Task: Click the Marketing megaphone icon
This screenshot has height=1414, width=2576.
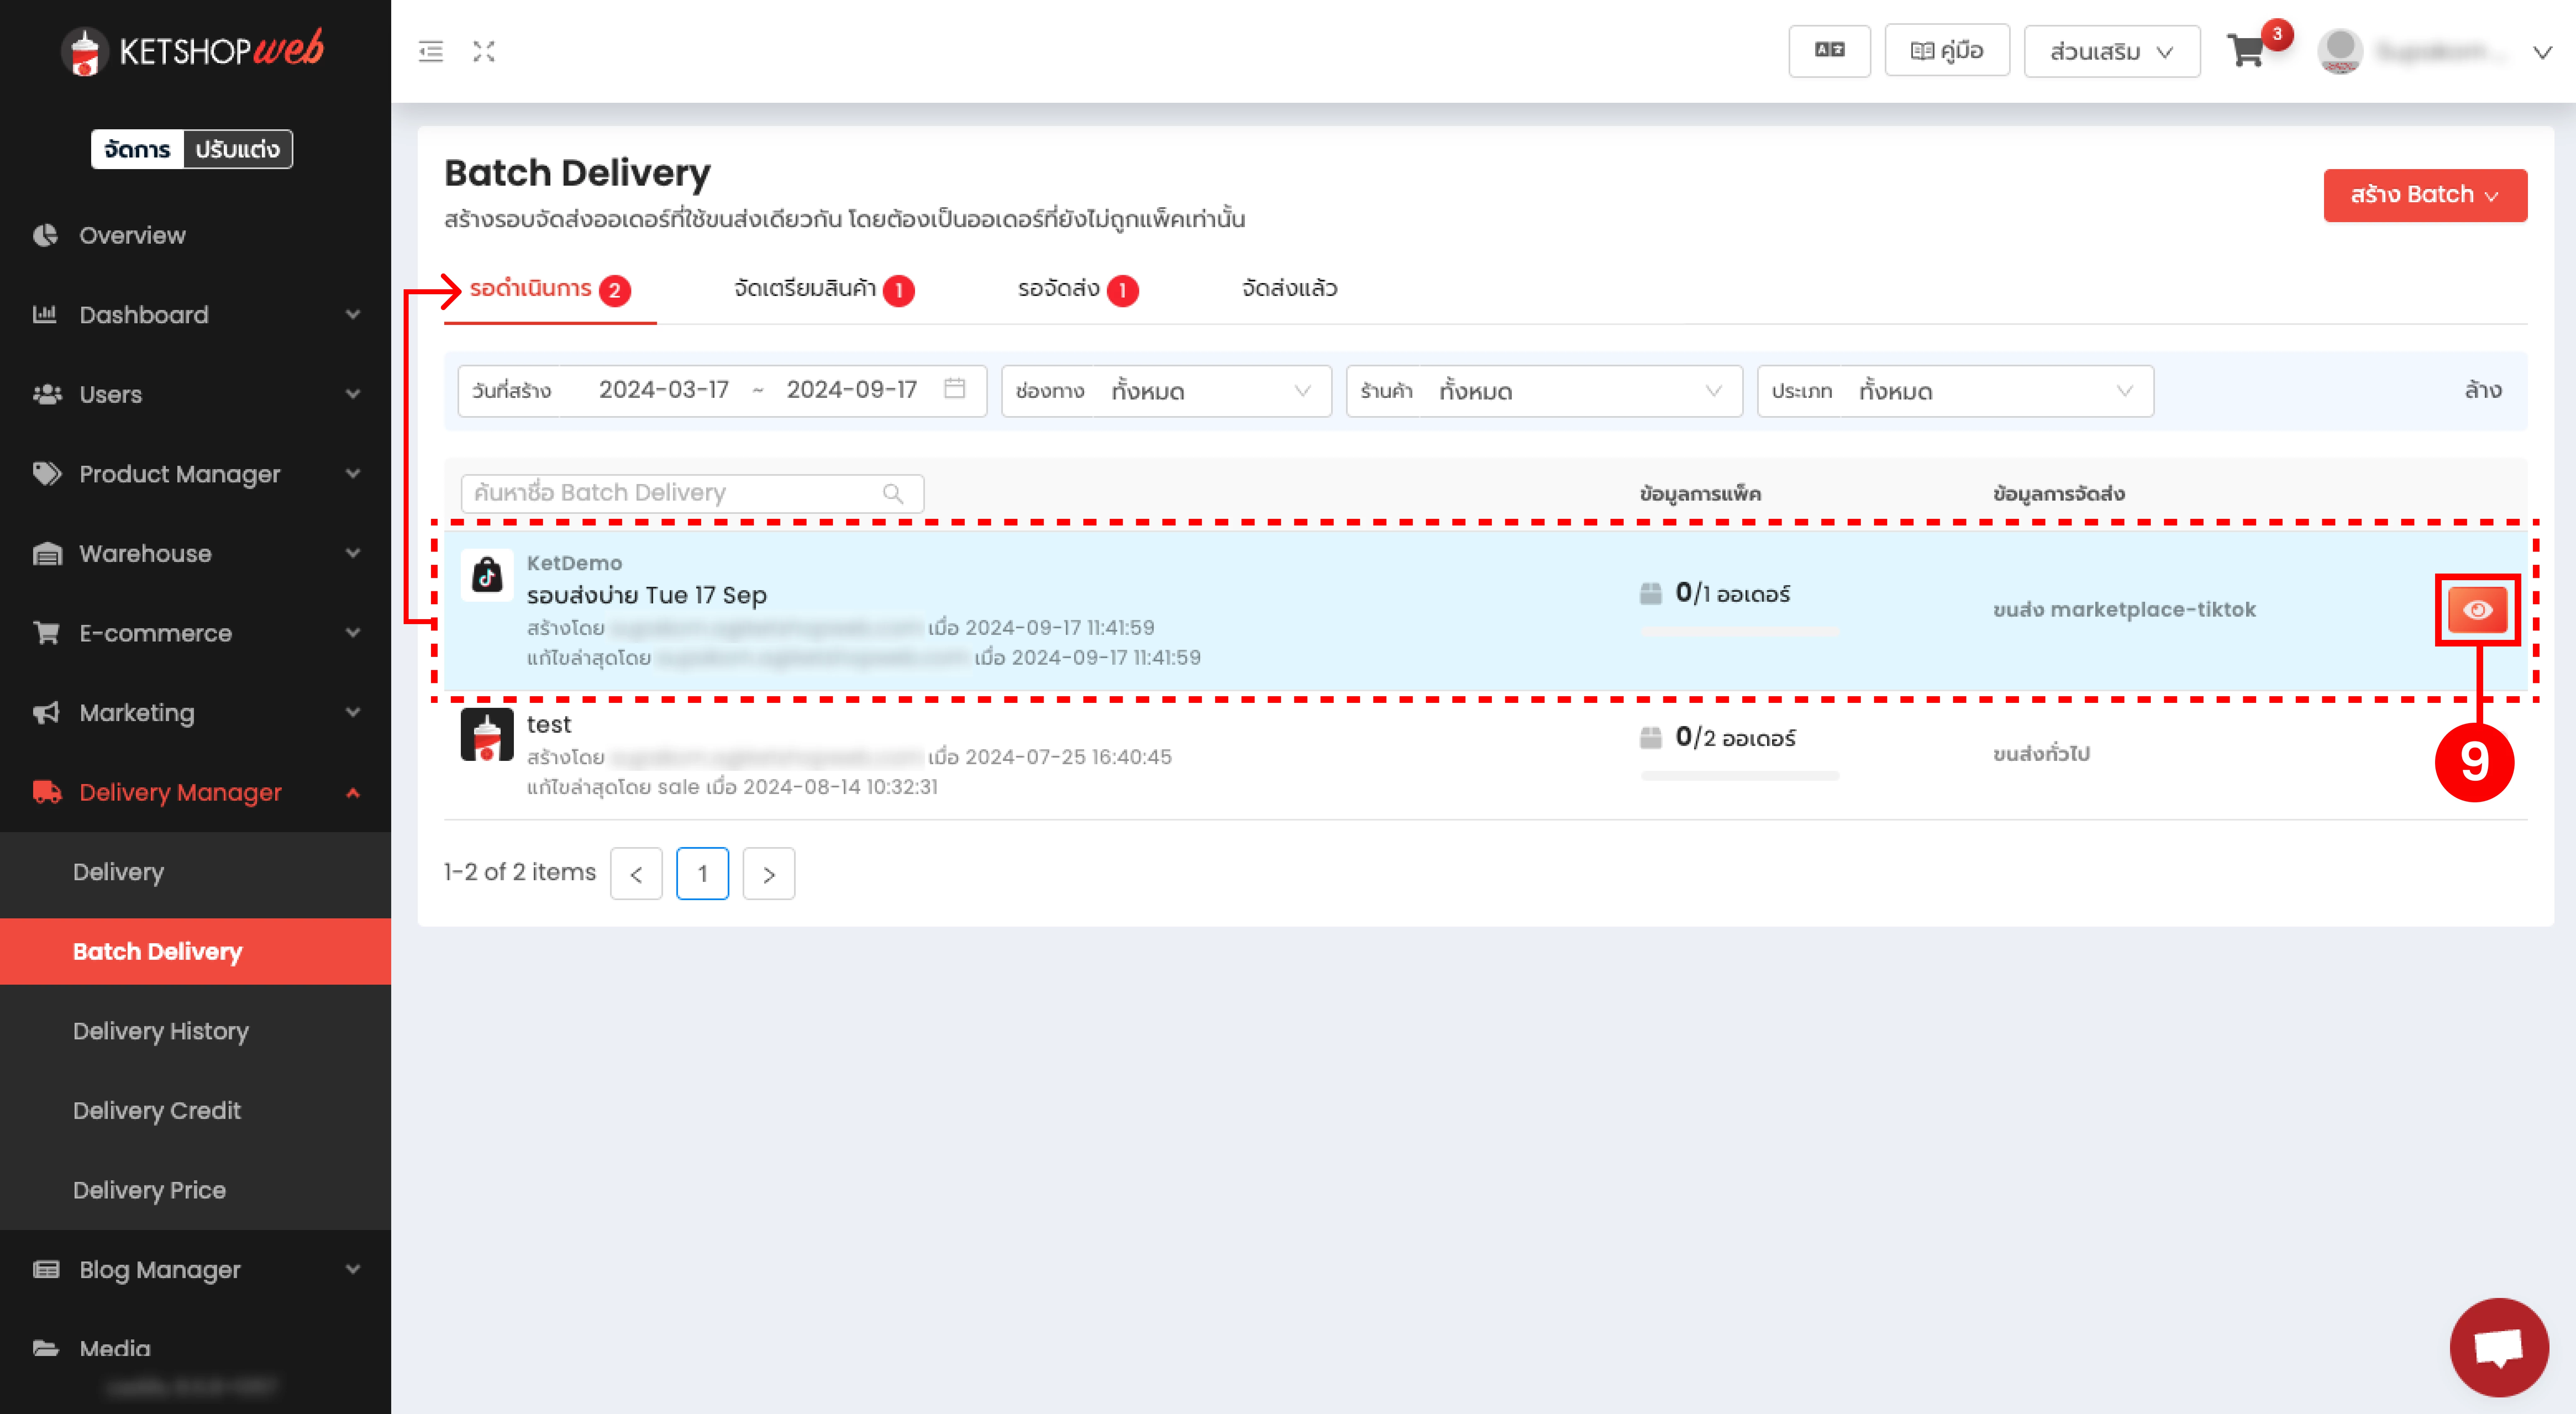Action: point(46,712)
